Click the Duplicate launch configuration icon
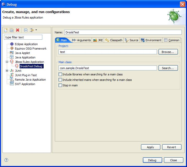187x167 pixels. pyautogui.click(x=12, y=30)
